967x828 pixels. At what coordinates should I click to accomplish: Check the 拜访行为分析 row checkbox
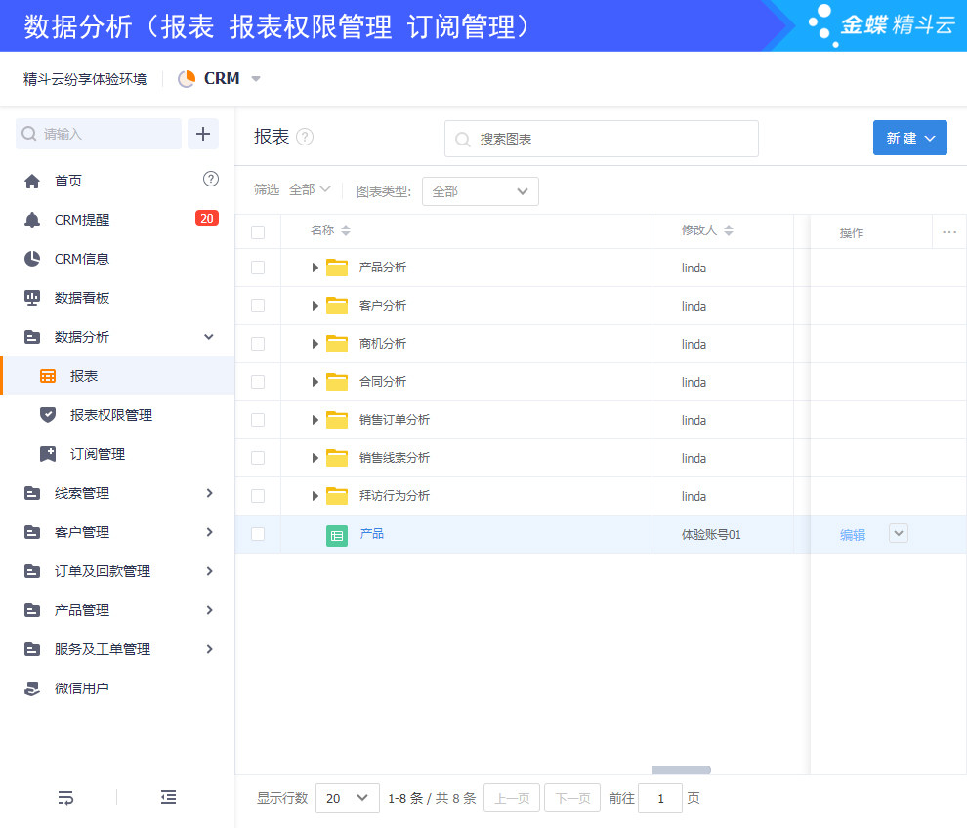tap(258, 496)
